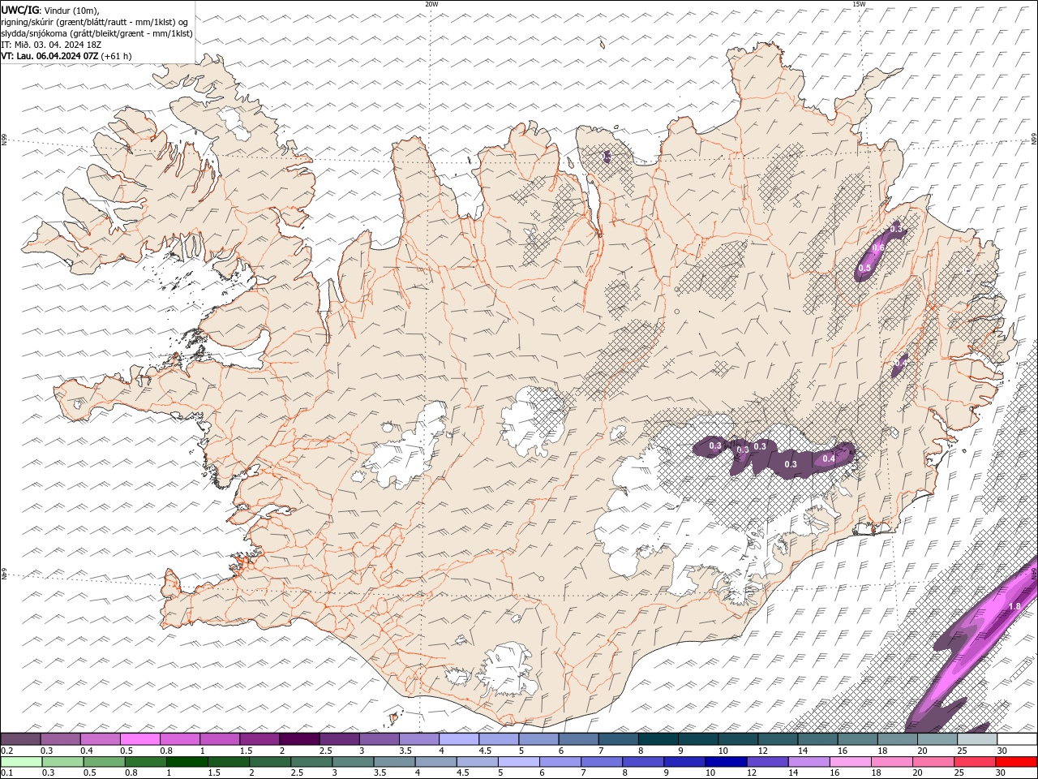This screenshot has width=1038, height=779.
Task: Pick the lower legend swatch starting at 2.5
Action: click(311, 762)
